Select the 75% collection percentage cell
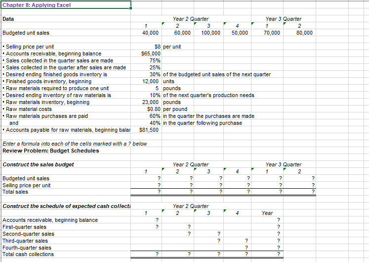The height and width of the screenshot is (262, 369). pyautogui.click(x=146, y=60)
